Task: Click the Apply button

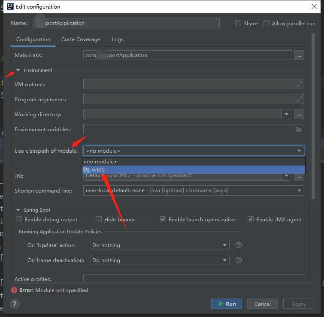Action: [x=299, y=304]
